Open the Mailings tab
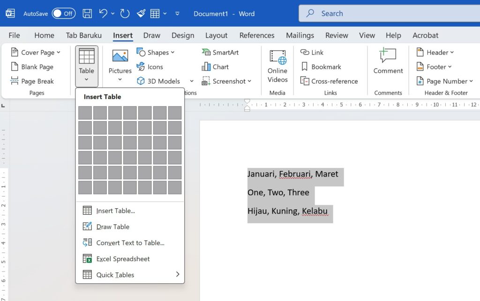The height and width of the screenshot is (301, 480). click(x=300, y=35)
